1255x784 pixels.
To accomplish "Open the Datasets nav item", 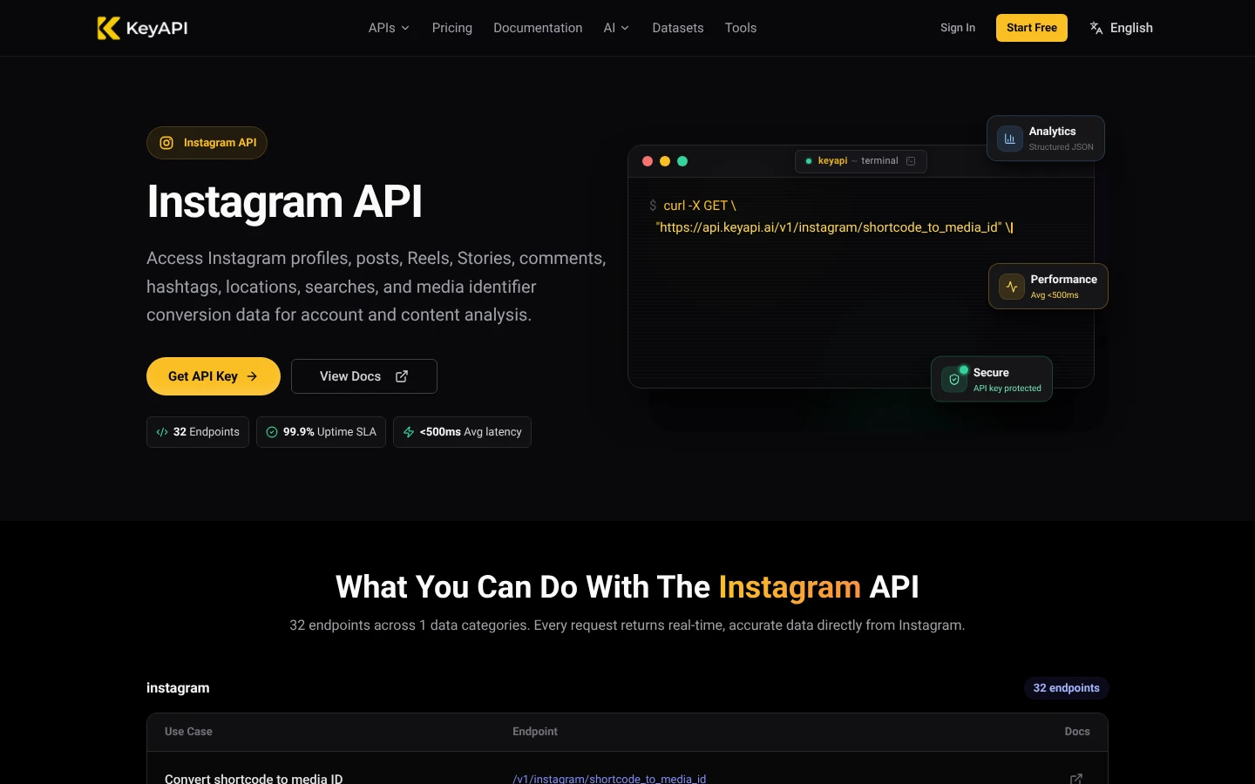I will point(678,28).
